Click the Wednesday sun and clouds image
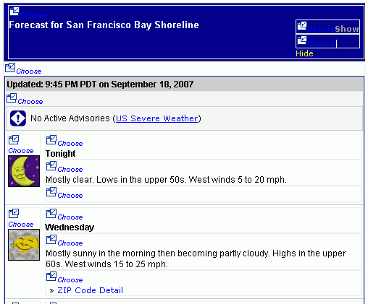 24,245
